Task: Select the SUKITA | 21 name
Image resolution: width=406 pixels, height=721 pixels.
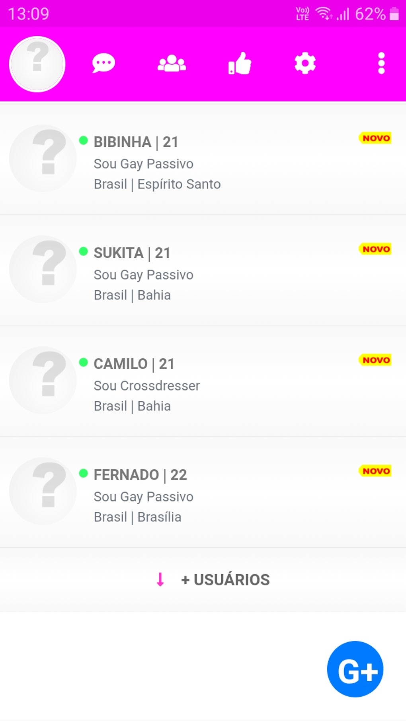Action: tap(132, 253)
